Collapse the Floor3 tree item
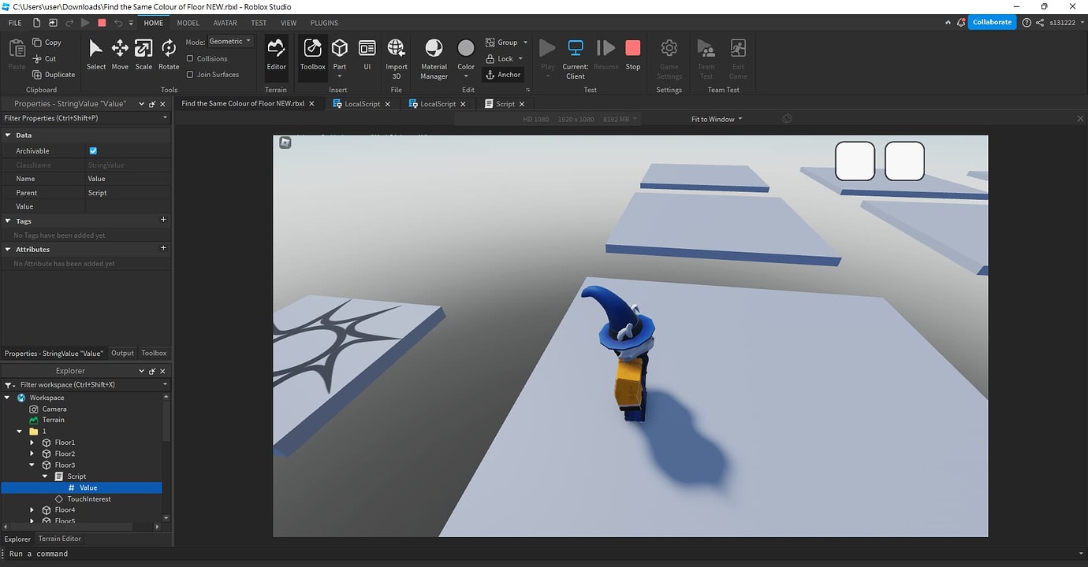 (32, 465)
